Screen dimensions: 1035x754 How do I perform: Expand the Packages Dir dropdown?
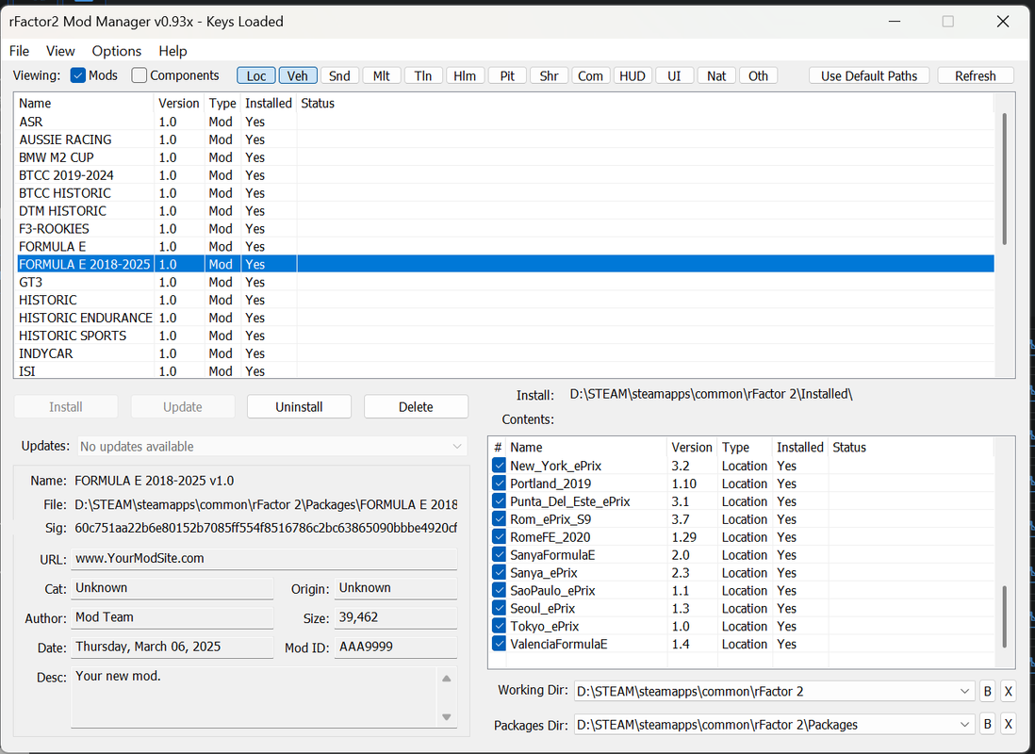965,724
